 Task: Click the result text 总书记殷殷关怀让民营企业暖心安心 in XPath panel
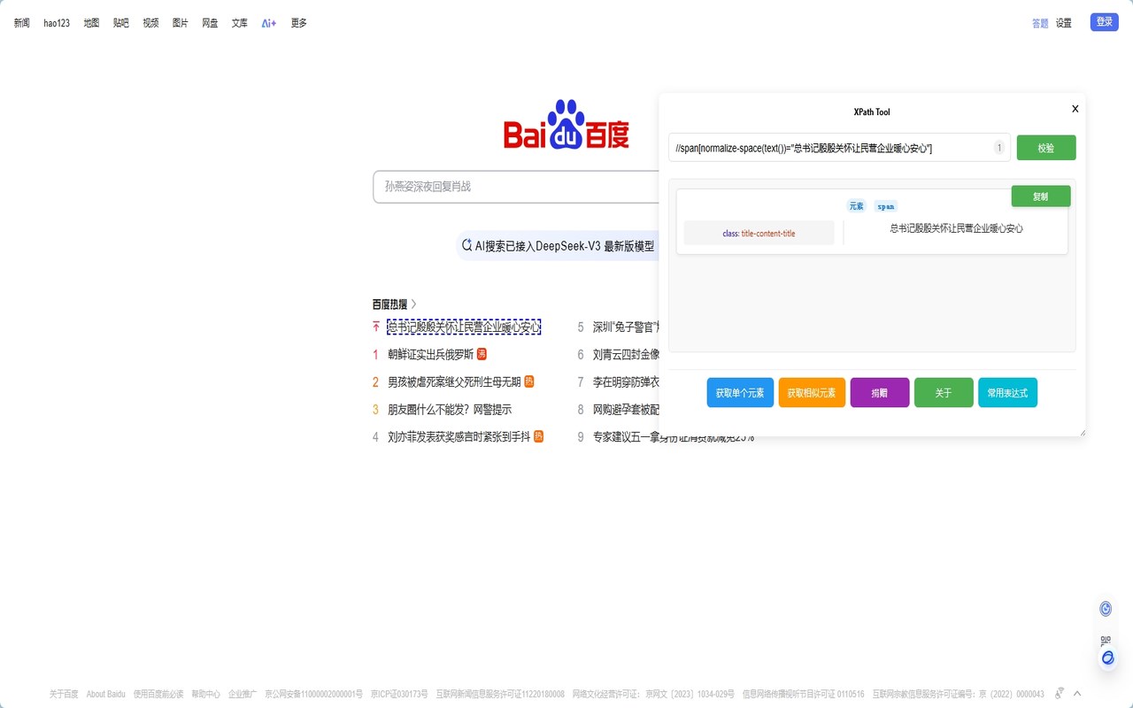(x=956, y=228)
